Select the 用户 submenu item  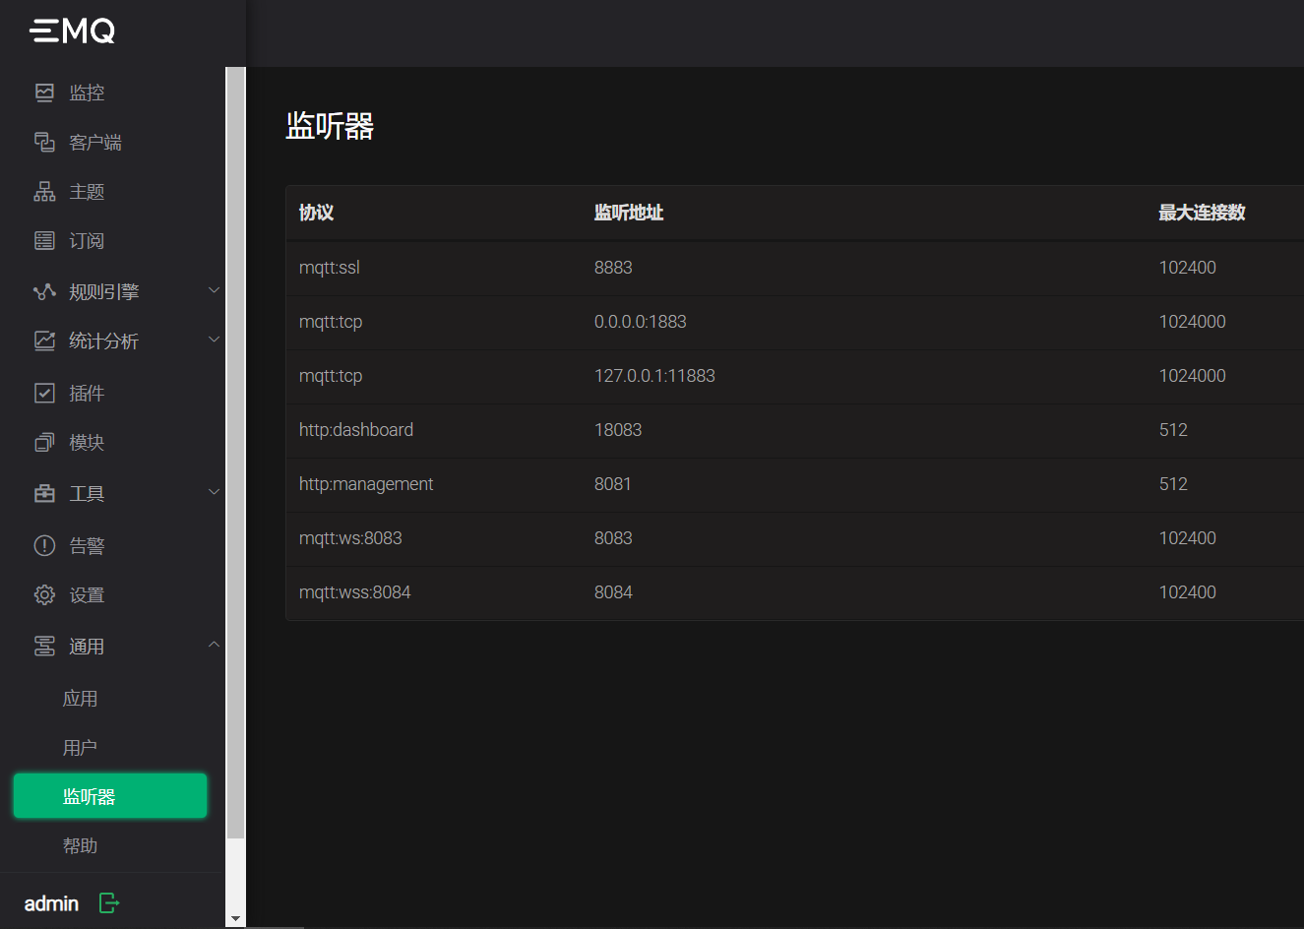click(x=80, y=747)
